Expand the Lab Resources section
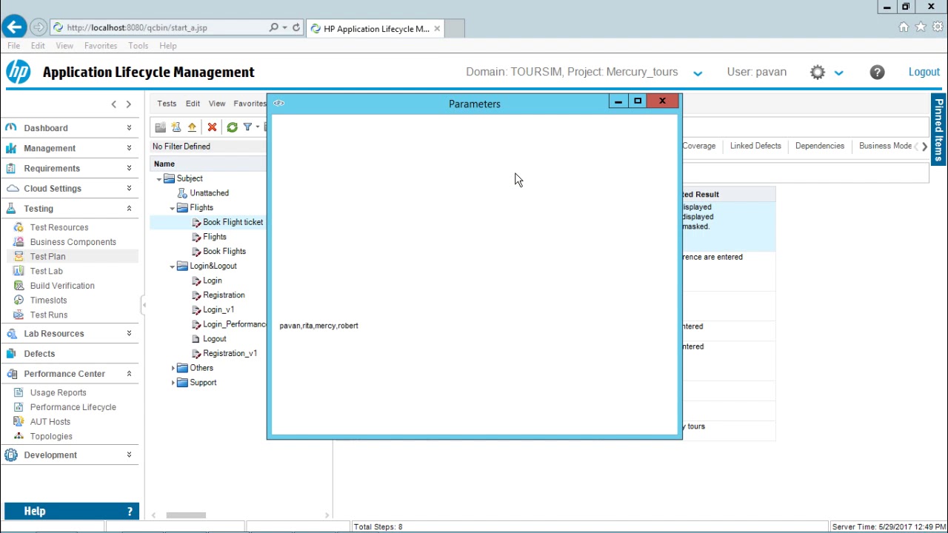Image resolution: width=948 pixels, height=533 pixels. coord(129,333)
